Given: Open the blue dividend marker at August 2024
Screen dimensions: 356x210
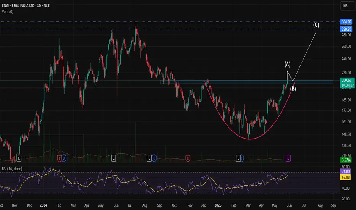Looking at the screenshot, I should 154,158.
